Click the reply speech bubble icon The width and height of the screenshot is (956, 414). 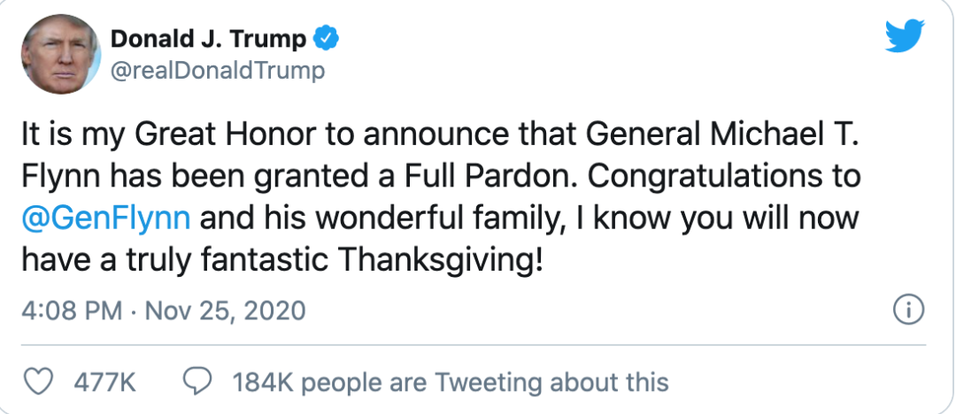click(197, 382)
